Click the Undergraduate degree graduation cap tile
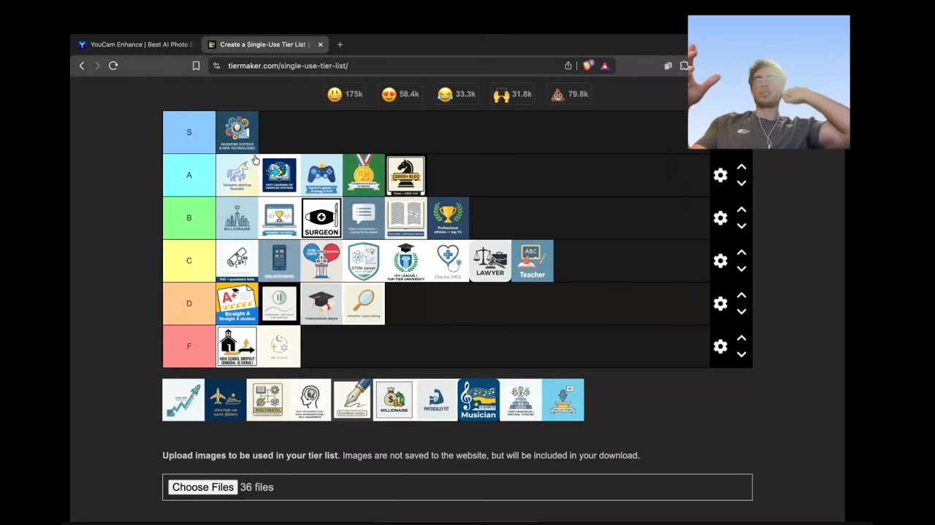 [321, 303]
